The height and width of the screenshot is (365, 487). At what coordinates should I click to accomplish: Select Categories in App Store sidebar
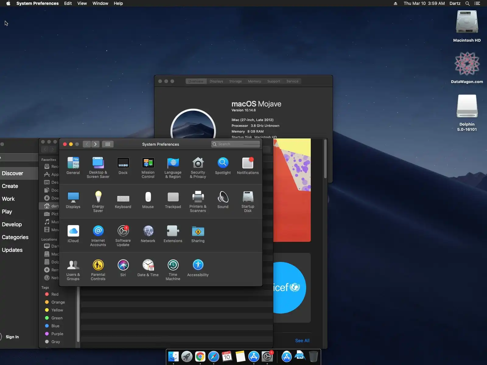tap(19, 237)
